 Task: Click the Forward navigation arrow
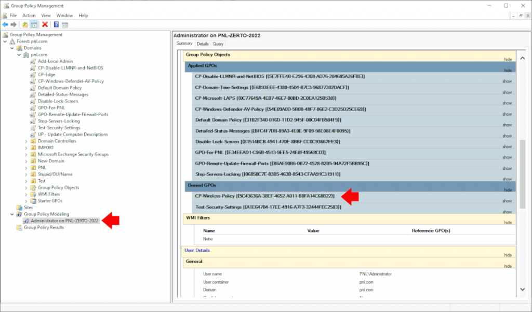pyautogui.click(x=13, y=24)
